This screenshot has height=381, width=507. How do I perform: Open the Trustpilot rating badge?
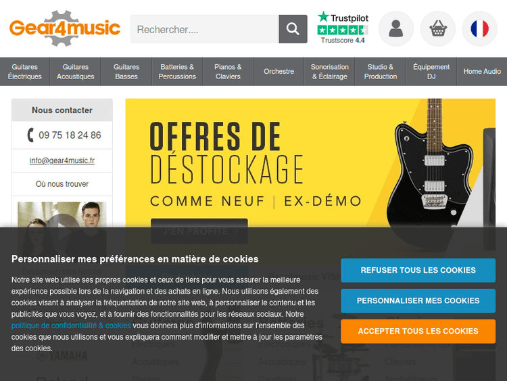(343, 28)
